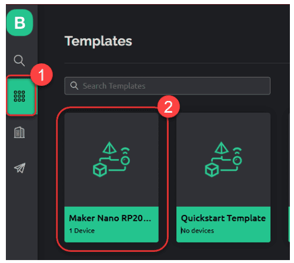Click the green footer of Quickstart card
294x263 pixels.
pos(223,224)
